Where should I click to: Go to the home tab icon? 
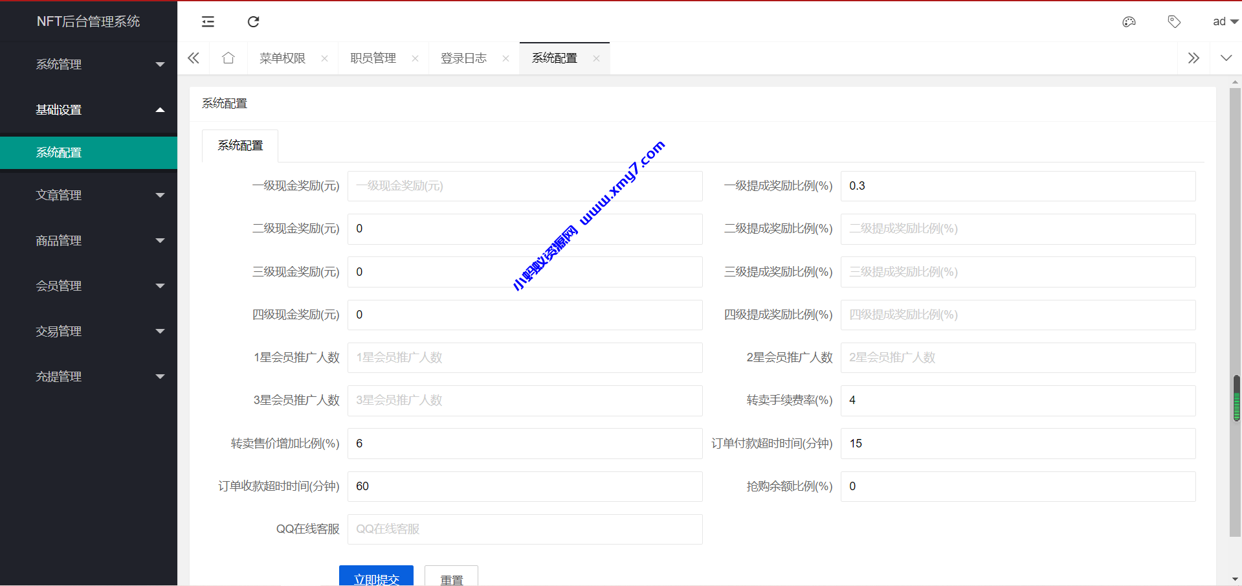click(228, 58)
